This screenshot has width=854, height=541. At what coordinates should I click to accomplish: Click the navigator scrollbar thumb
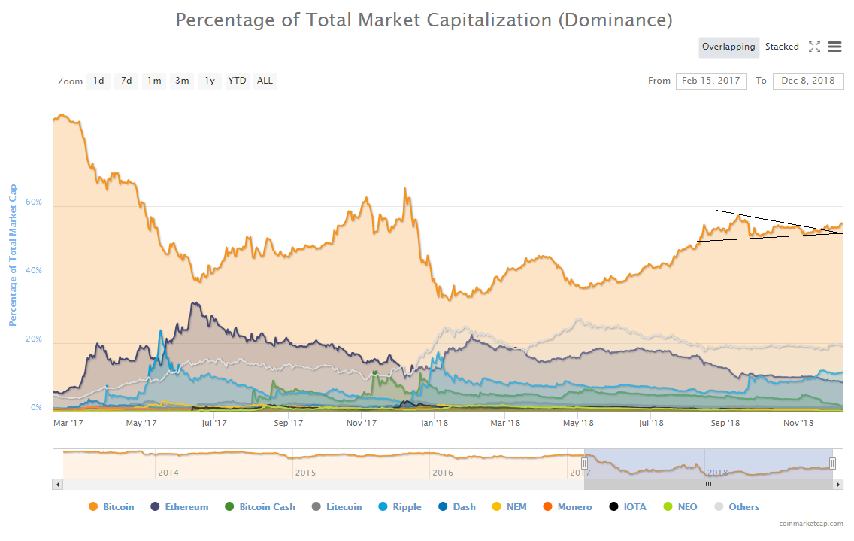coord(707,485)
